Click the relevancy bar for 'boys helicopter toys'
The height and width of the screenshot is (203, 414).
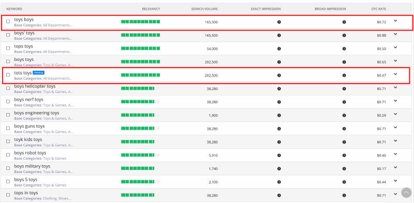point(140,88)
